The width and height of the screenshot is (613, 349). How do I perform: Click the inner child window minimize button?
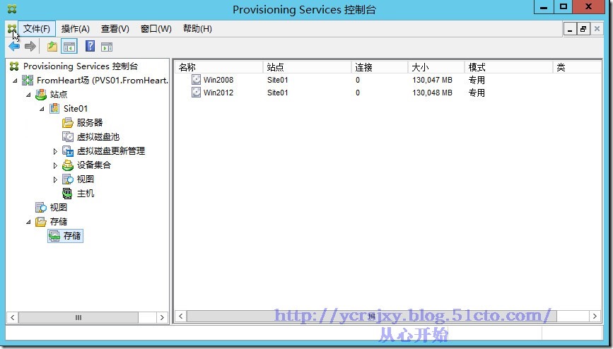570,29
